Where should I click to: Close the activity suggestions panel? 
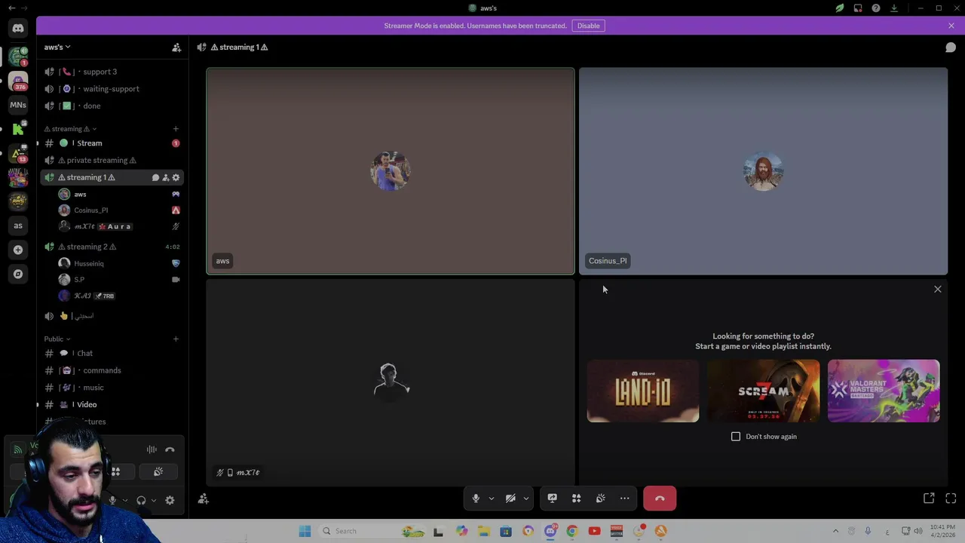point(938,289)
